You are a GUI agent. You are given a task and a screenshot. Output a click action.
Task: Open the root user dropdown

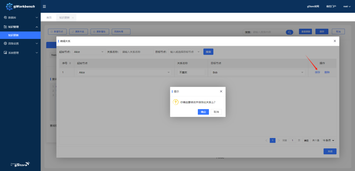coord(347,6)
